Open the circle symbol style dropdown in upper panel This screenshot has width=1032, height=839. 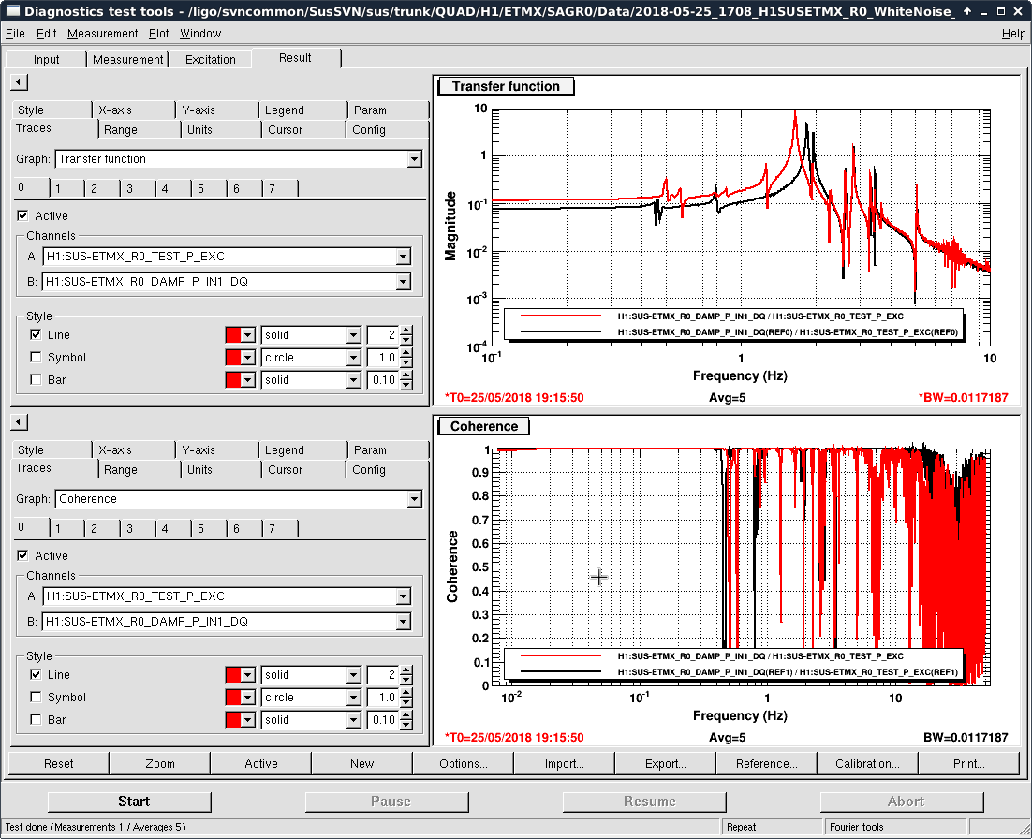click(x=353, y=358)
